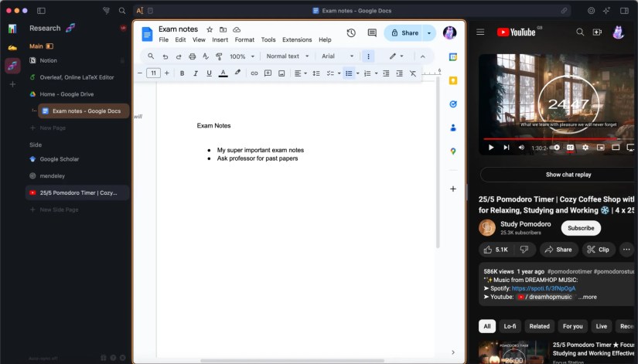638x364 pixels.
Task: Toggle the checklist button
Action: pos(330,73)
